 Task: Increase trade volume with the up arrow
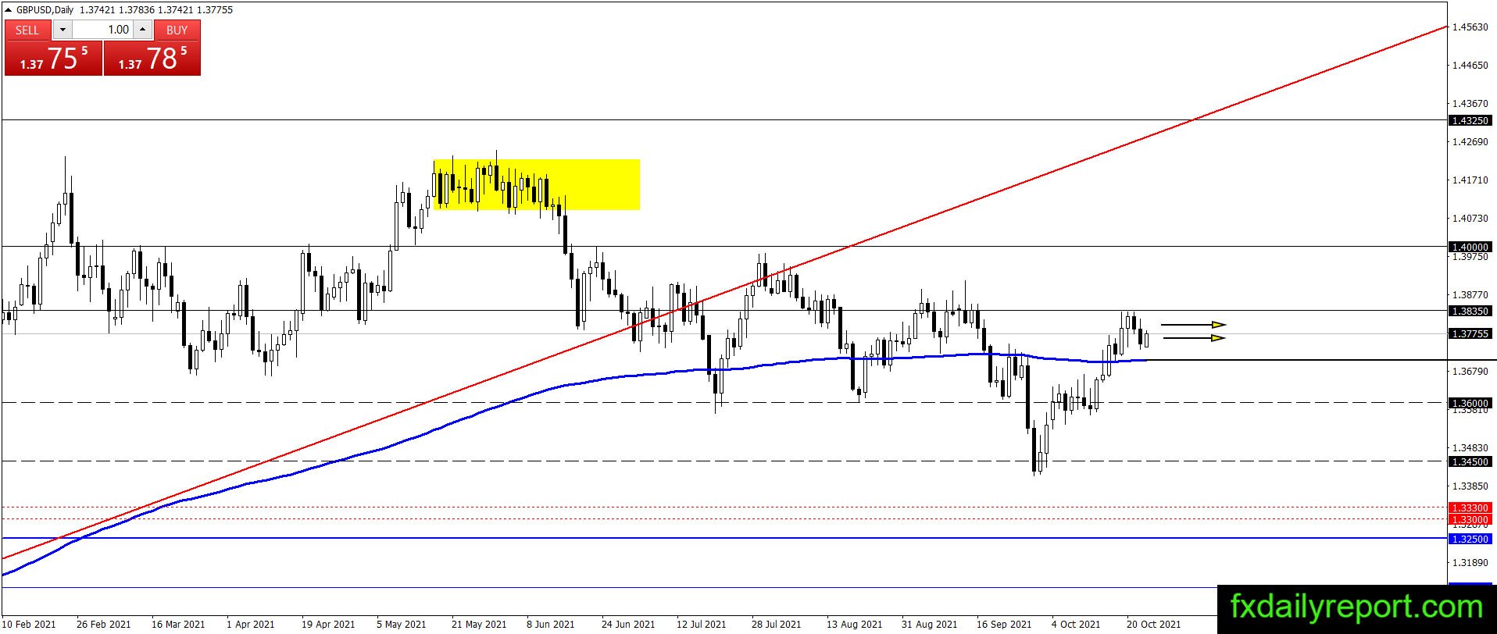tap(142, 30)
